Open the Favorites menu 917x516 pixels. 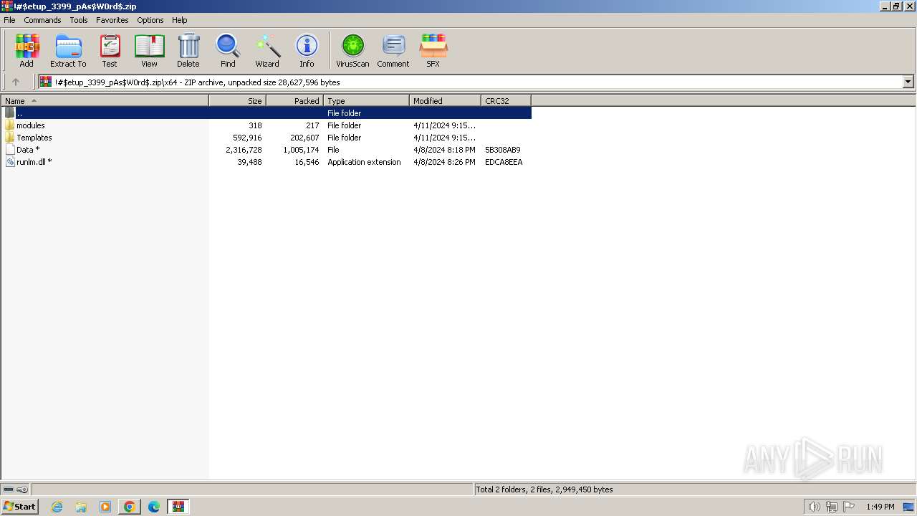point(112,20)
